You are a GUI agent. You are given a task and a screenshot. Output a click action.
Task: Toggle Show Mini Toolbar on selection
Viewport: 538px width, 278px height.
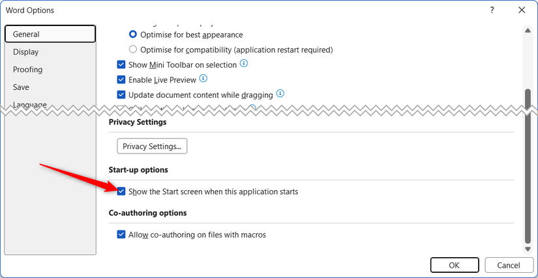pos(121,64)
